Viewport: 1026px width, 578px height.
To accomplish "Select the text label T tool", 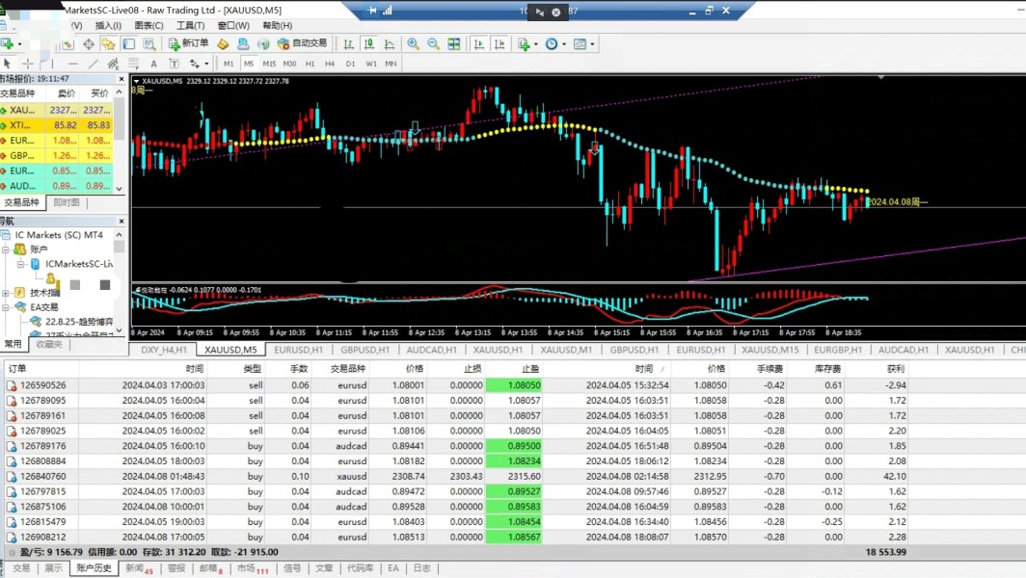I will coord(174,64).
